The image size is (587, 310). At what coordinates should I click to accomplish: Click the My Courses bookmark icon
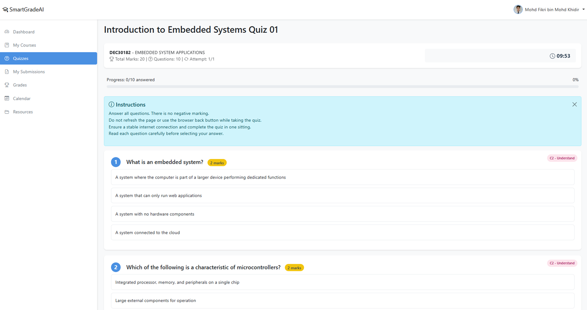click(7, 45)
